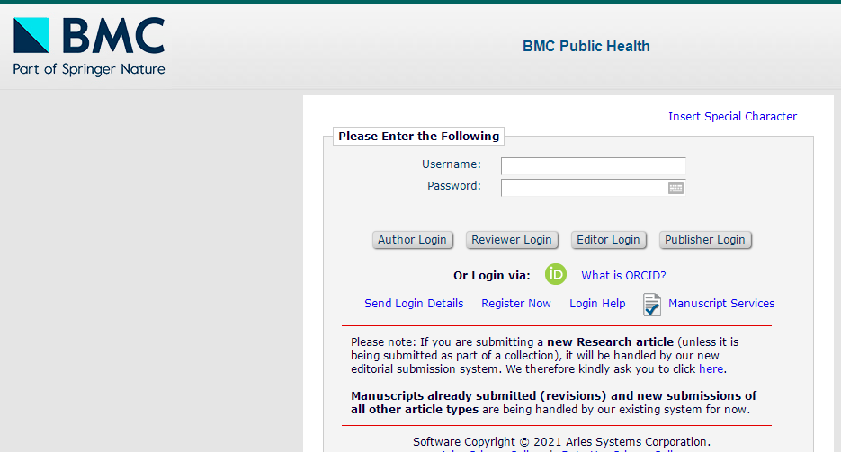Go to Register Now
841x452 pixels.
tap(516, 304)
